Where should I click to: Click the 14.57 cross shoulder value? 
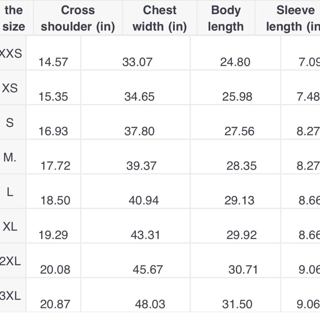click(x=53, y=62)
